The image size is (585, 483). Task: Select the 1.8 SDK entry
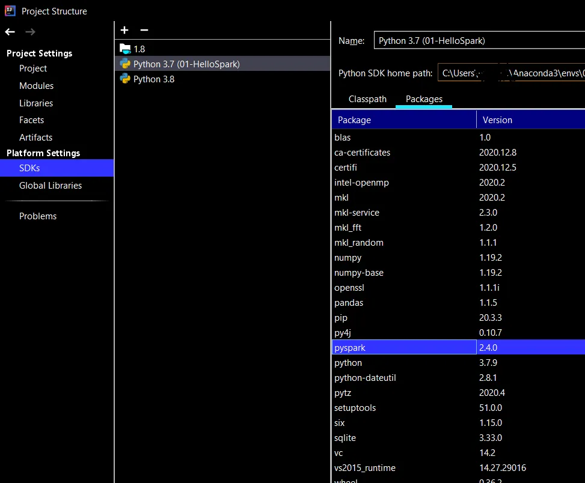click(222, 49)
